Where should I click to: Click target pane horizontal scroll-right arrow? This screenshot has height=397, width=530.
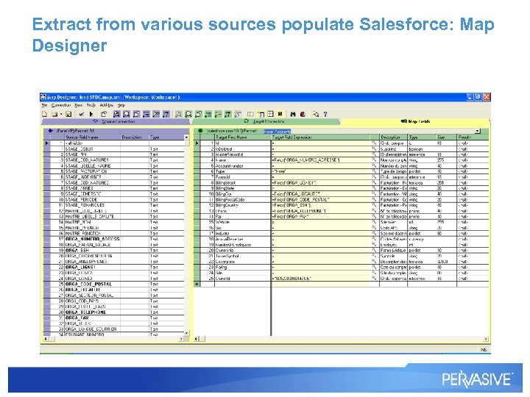click(486, 339)
